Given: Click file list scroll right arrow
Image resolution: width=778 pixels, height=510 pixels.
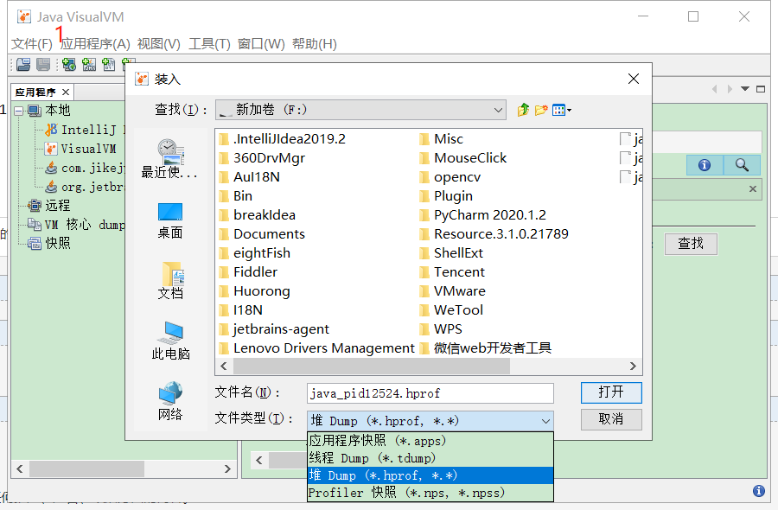Looking at the screenshot, I should [633, 367].
